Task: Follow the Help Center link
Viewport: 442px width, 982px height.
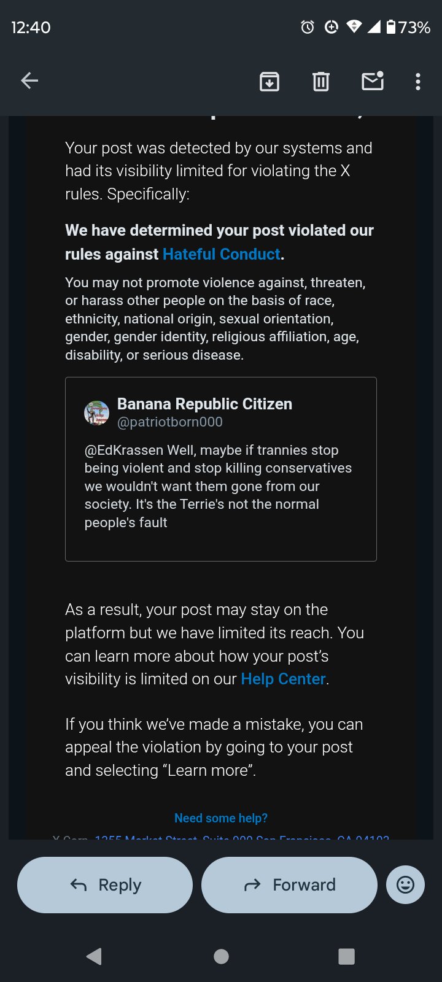Action: (283, 679)
